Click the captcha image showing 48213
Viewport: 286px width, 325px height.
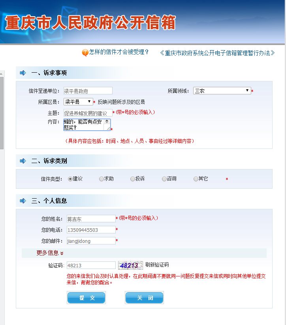(130, 265)
